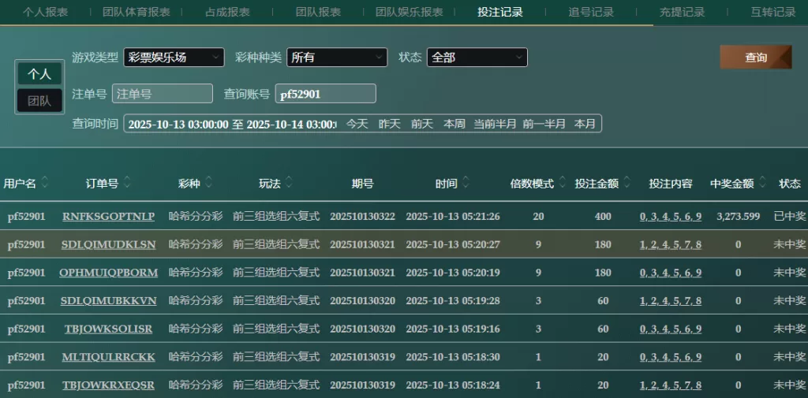Image resolution: width=808 pixels, height=398 pixels.
Task: Expand the 彩种种类 dropdown set to 所有
Action: click(337, 58)
